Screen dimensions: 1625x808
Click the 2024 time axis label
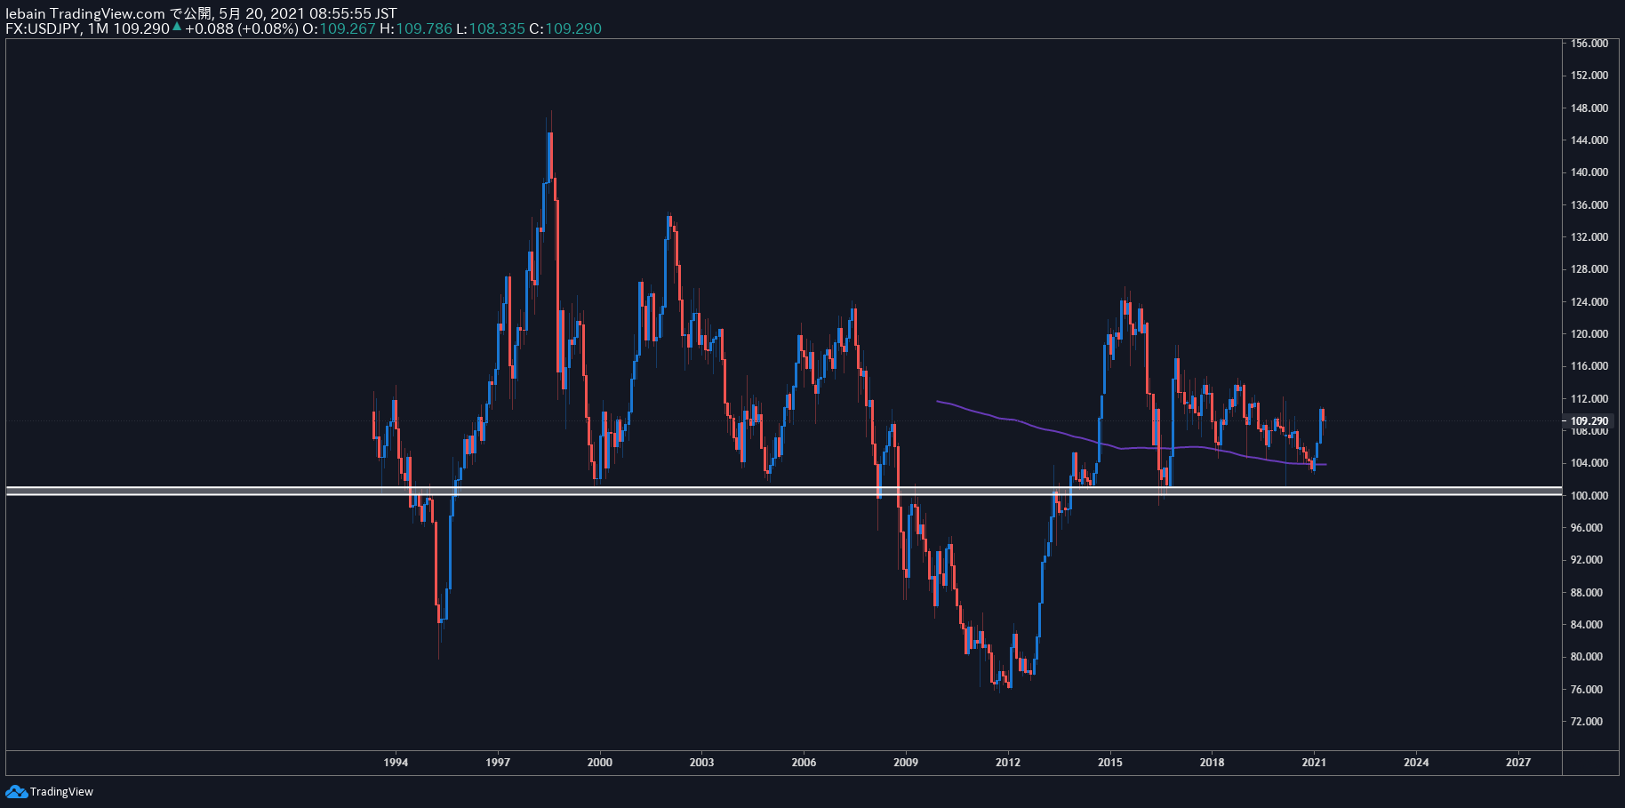tap(1416, 762)
